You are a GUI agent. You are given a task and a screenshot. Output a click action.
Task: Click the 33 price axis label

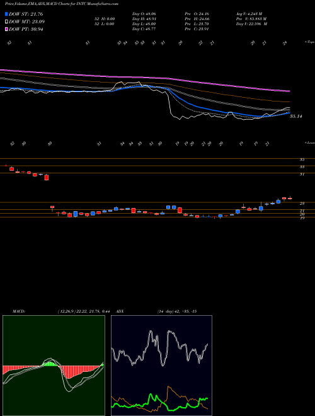coord(302,166)
